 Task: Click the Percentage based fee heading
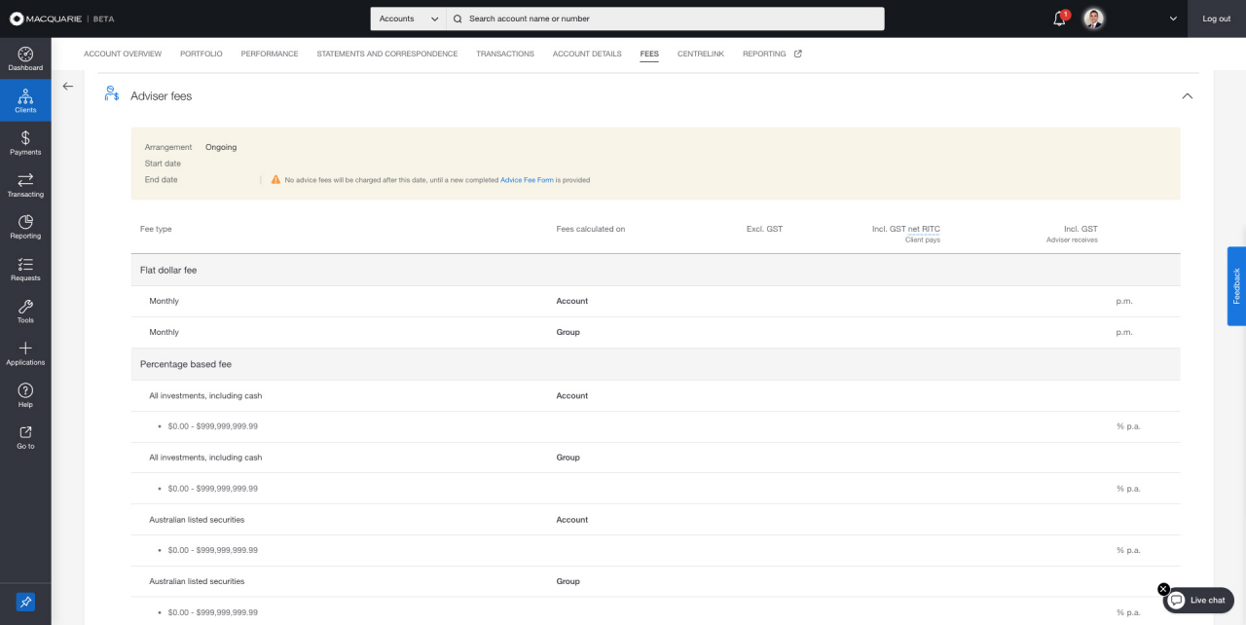[x=186, y=364]
